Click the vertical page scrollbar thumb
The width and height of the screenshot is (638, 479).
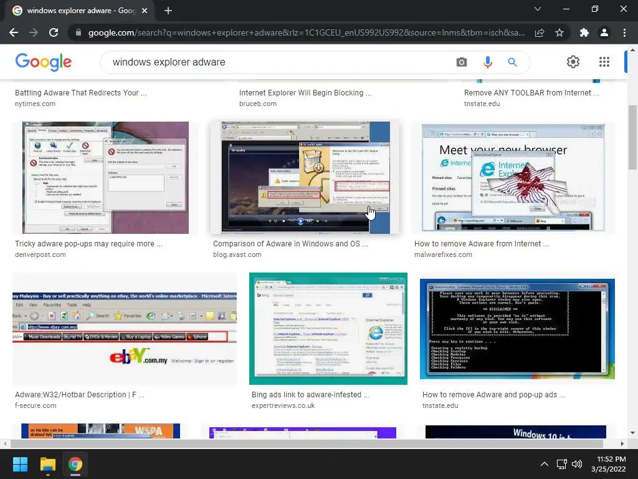pyautogui.click(x=632, y=137)
